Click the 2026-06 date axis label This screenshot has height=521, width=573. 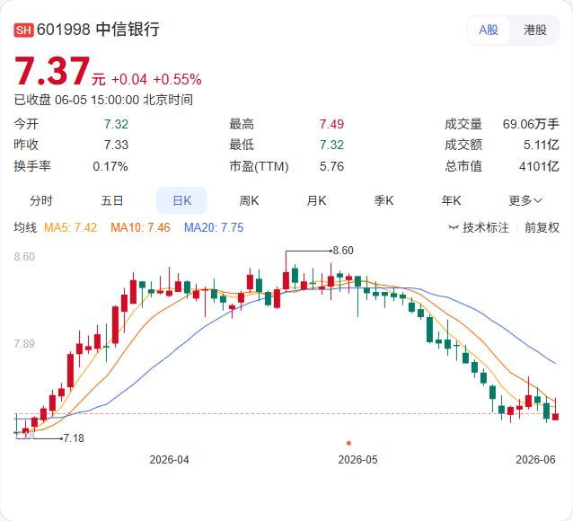coord(535,460)
